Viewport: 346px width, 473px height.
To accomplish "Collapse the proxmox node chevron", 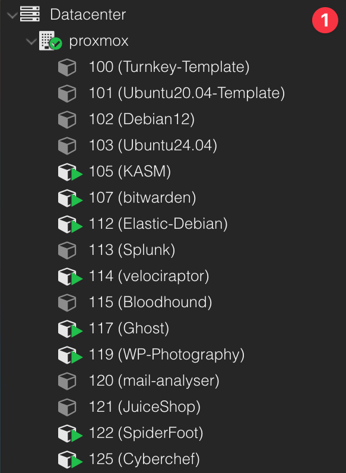I will 31,42.
